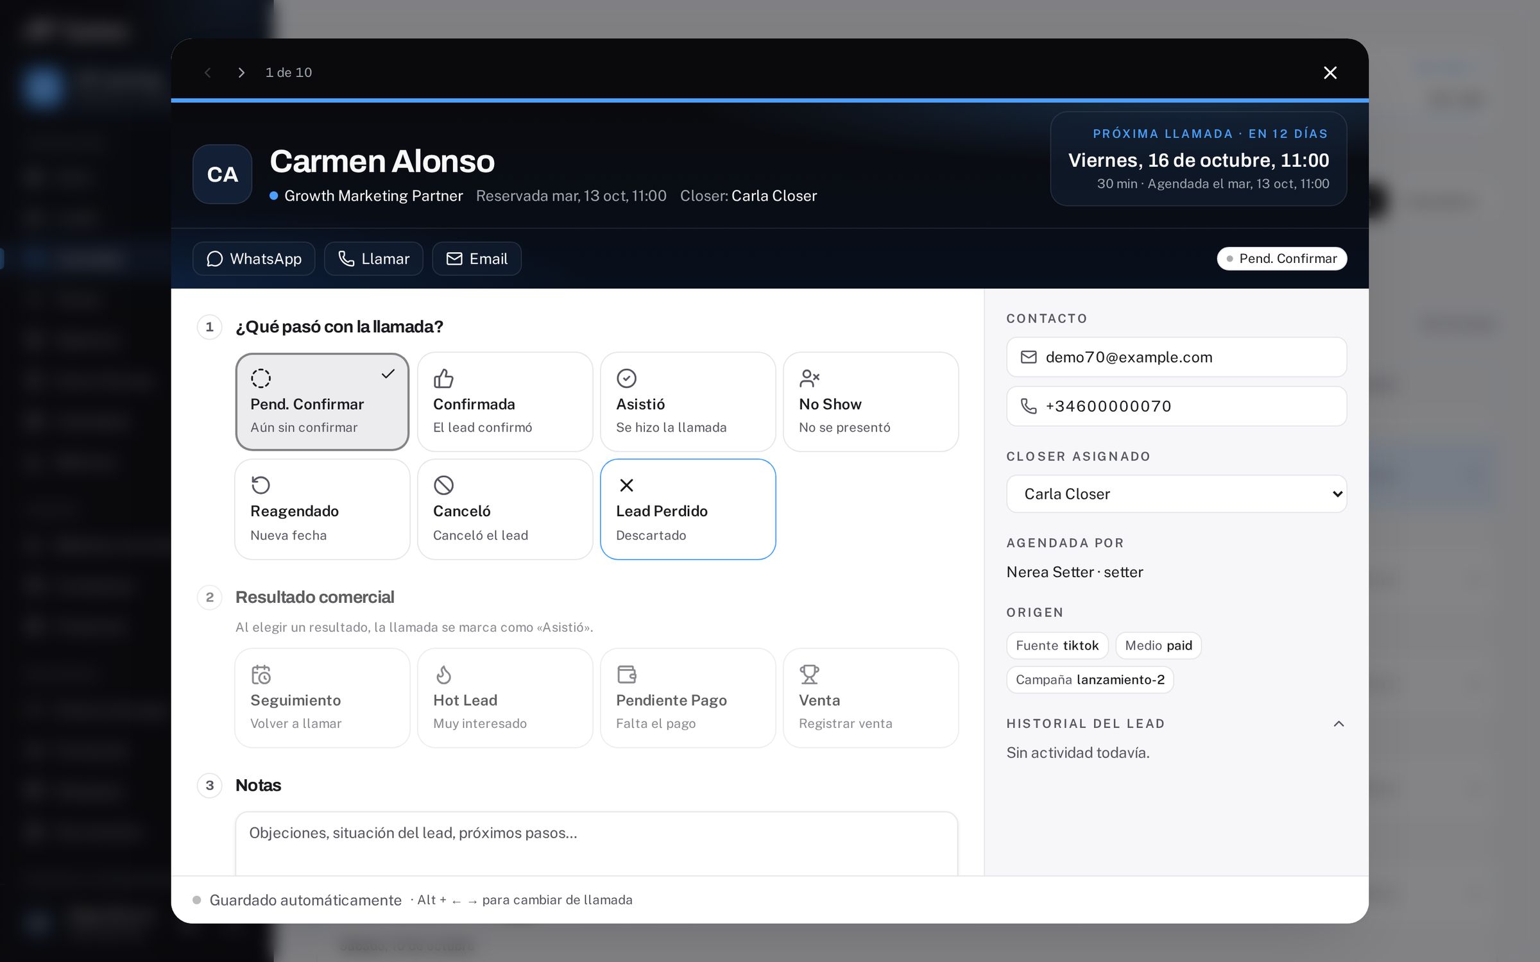Screen dimensions: 1540x962
Task: Choose Venta to register a sale
Action: 871,698
